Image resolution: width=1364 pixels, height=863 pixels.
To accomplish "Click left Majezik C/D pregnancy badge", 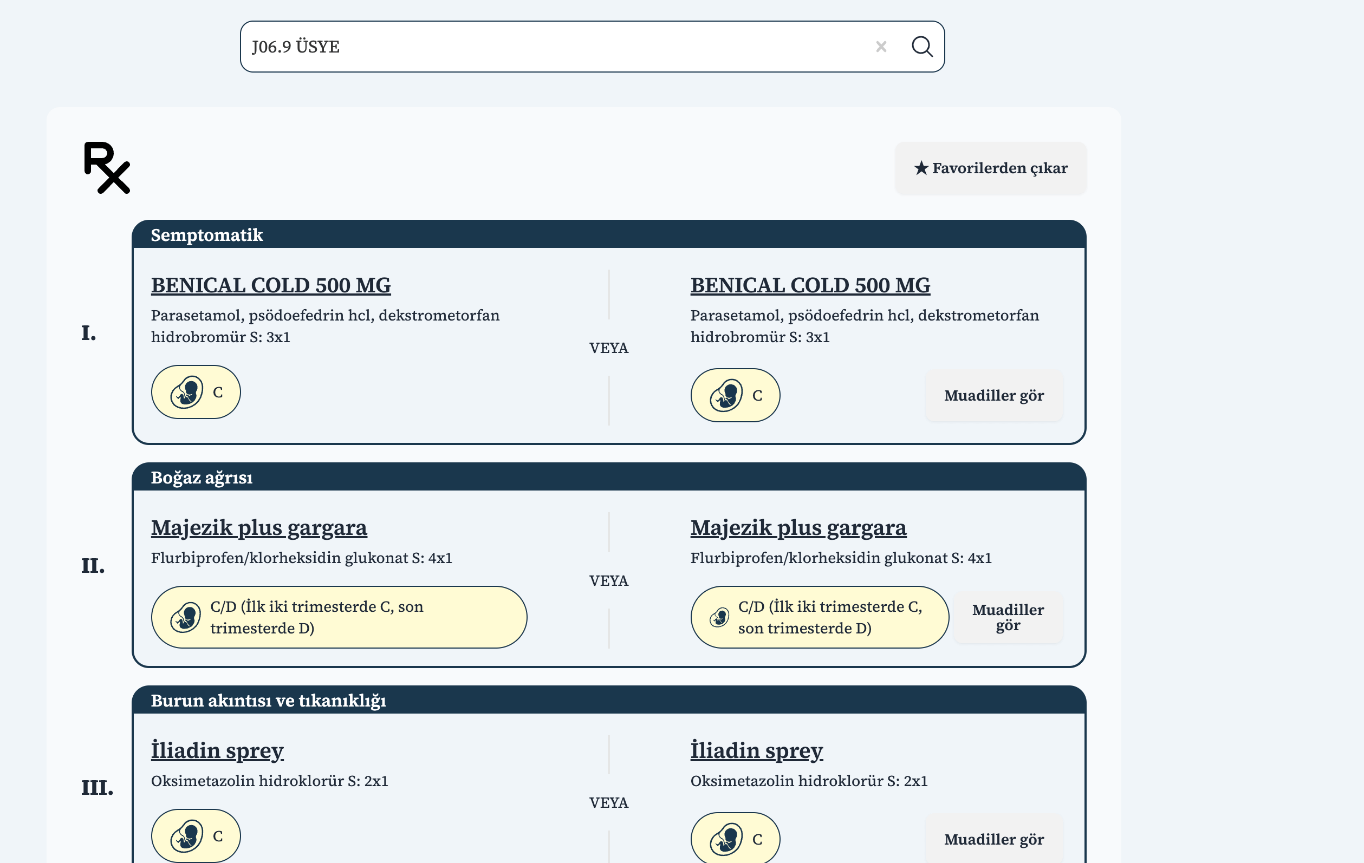I will pyautogui.click(x=339, y=617).
